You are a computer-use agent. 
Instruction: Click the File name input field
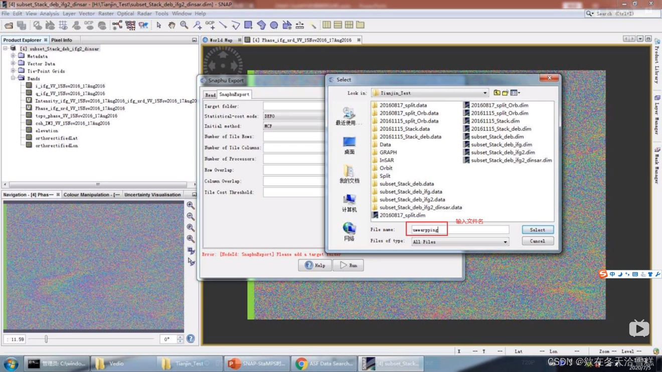[x=459, y=230]
